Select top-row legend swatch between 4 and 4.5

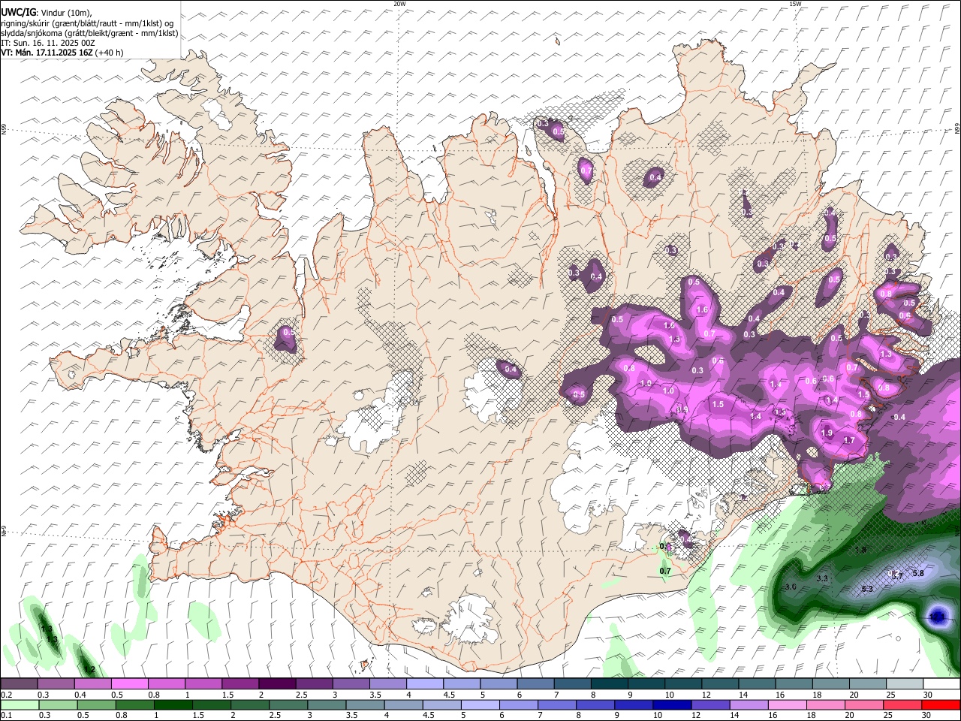(x=425, y=684)
